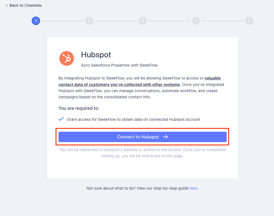The image size is (274, 216).
Task: Select step 3 circle in progress stepper
Action: click(x=143, y=21)
